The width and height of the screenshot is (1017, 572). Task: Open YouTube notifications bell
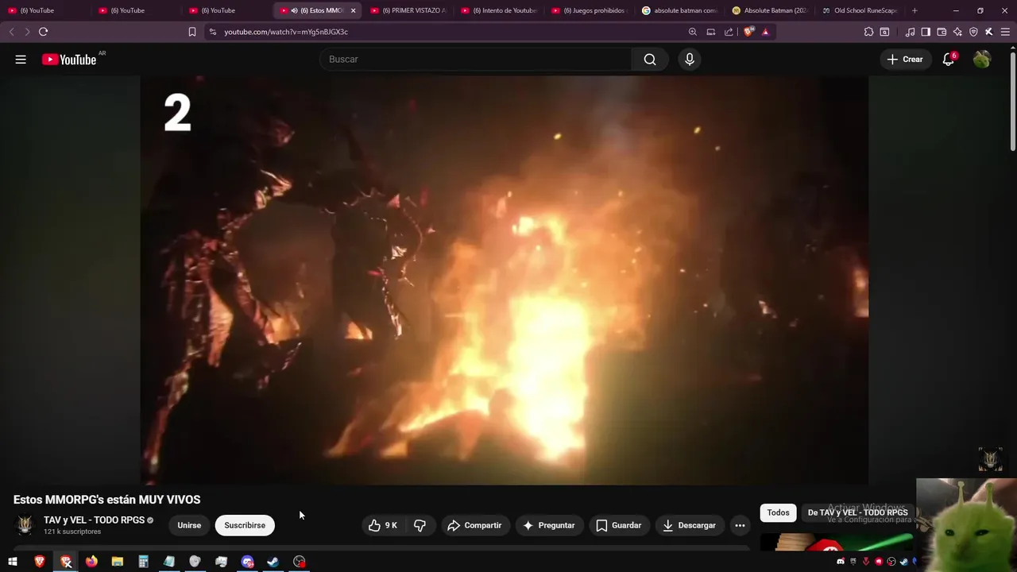click(x=949, y=60)
